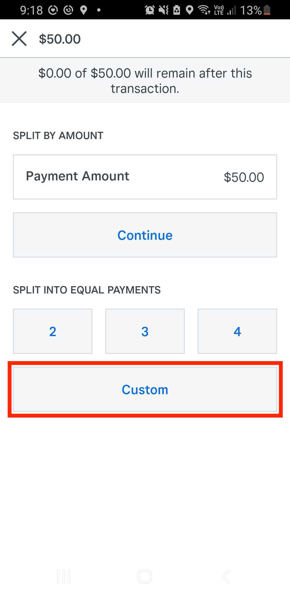Tap the battery saver recycle icon
This screenshot has height=596, width=290.
(177, 10)
